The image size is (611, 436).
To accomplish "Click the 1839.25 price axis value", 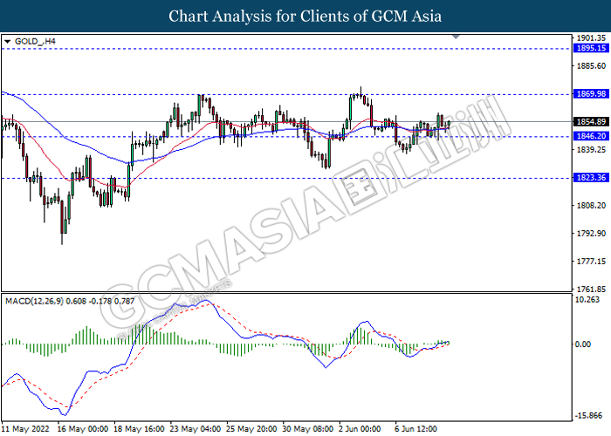I will [591, 149].
